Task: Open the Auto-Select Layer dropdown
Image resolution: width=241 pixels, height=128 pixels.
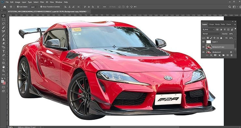Action: 34,7
